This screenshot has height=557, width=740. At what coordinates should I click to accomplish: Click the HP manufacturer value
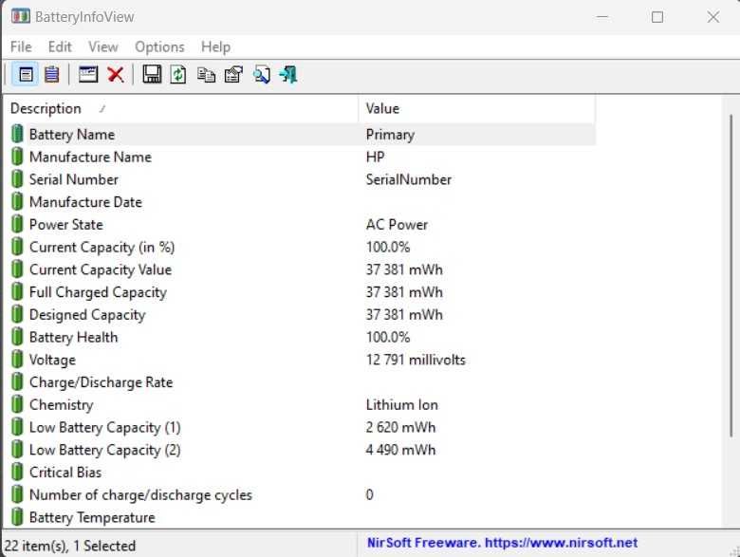pos(375,157)
